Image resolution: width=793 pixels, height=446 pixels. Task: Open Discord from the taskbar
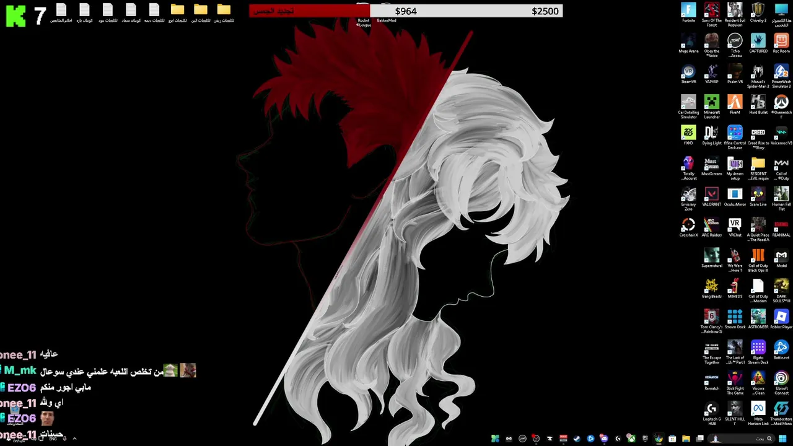[x=604, y=439]
